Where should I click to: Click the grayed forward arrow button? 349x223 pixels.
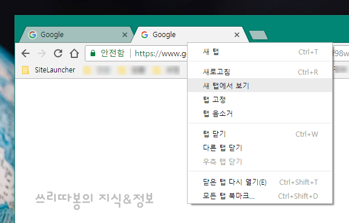click(x=42, y=53)
